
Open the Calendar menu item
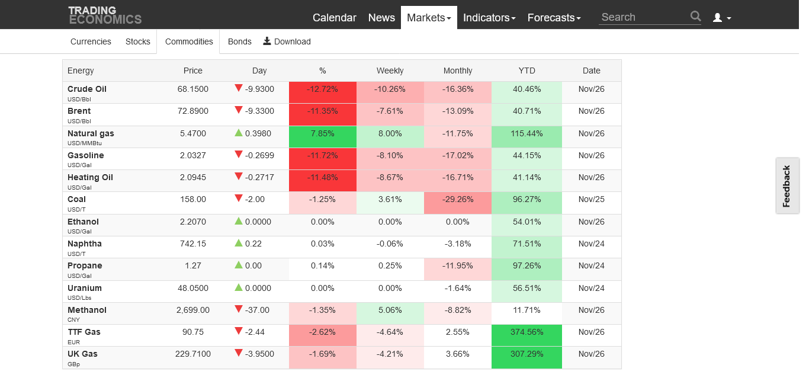click(334, 18)
